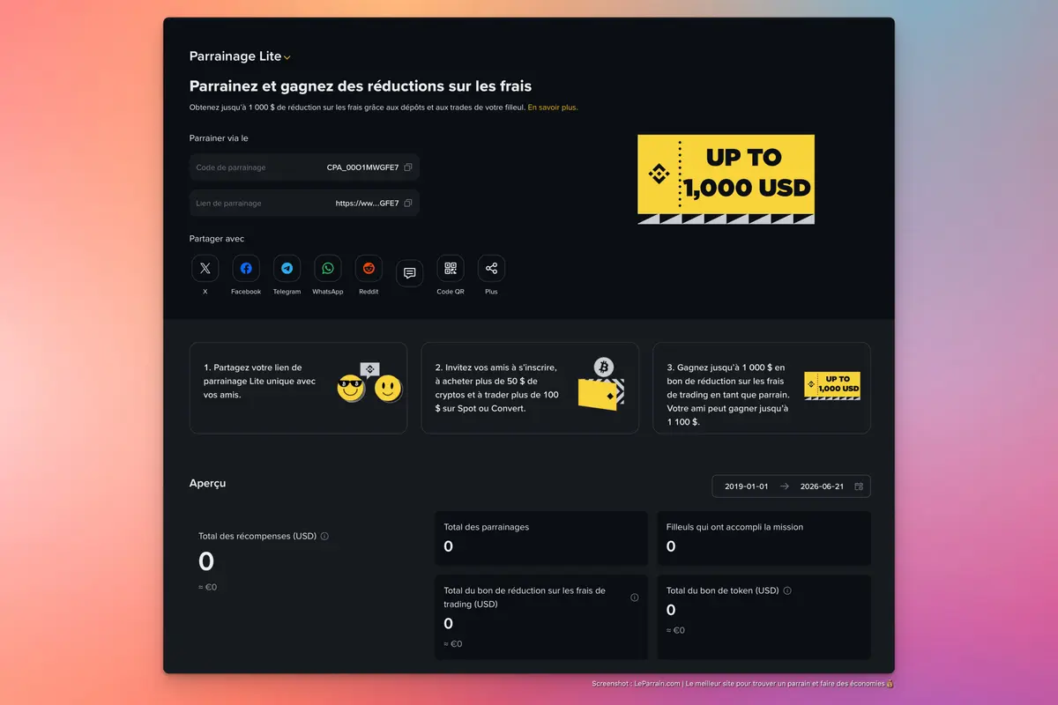Click the UP TO 1,000 USD voucher banner

click(x=726, y=180)
